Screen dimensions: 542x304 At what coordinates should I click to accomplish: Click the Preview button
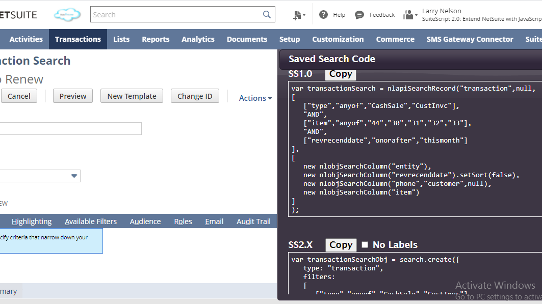pos(72,96)
